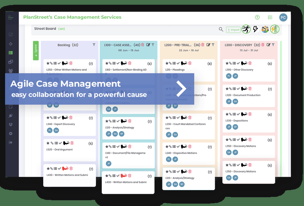This screenshot has height=206, width=304.
Task: Click the crosshair target icon in sidebar
Action: click(x=11, y=44)
